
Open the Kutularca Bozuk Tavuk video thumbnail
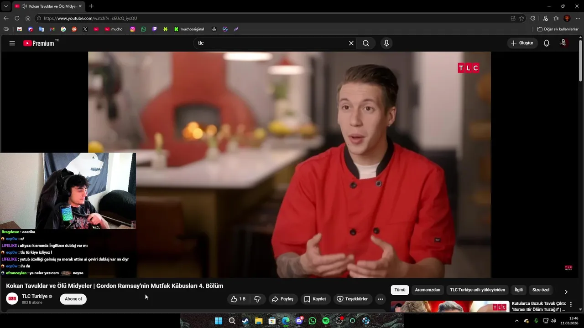point(450,306)
